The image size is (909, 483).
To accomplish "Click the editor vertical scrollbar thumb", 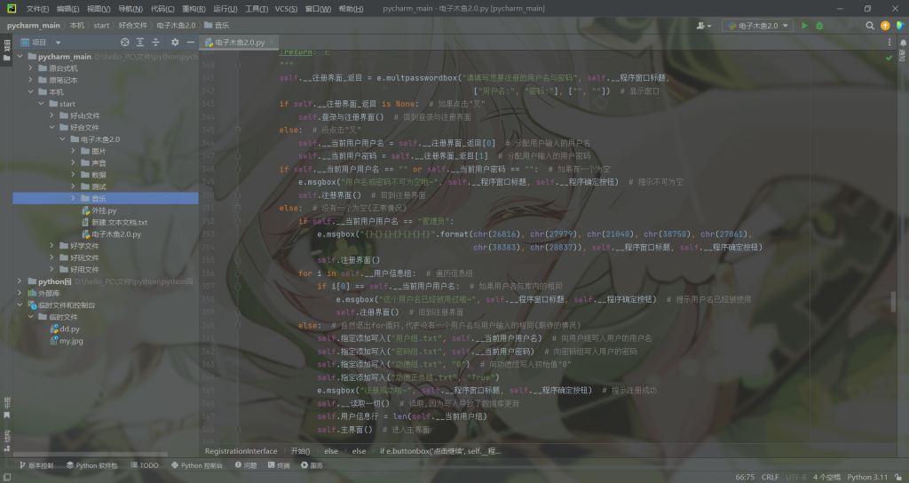I will click(893, 302).
